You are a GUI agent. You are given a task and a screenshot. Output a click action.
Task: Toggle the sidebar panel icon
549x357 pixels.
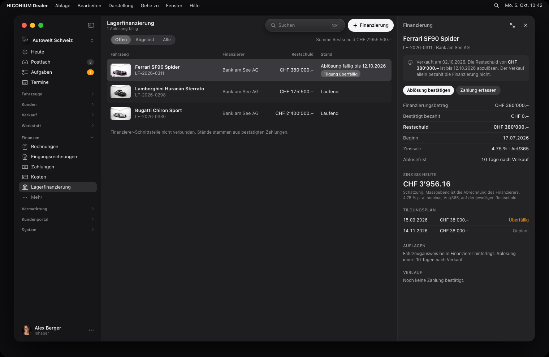pyautogui.click(x=91, y=25)
